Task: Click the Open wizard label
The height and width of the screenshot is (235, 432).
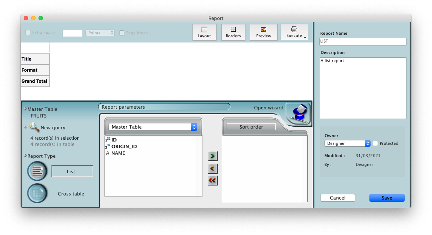Action: pos(269,108)
